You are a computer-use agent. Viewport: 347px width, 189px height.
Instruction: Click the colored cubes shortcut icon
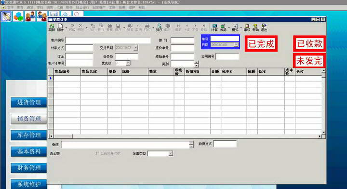click(x=18, y=16)
